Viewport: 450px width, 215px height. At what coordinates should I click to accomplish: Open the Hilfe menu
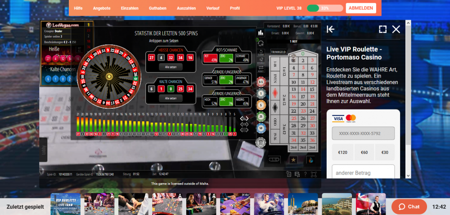coord(78,8)
